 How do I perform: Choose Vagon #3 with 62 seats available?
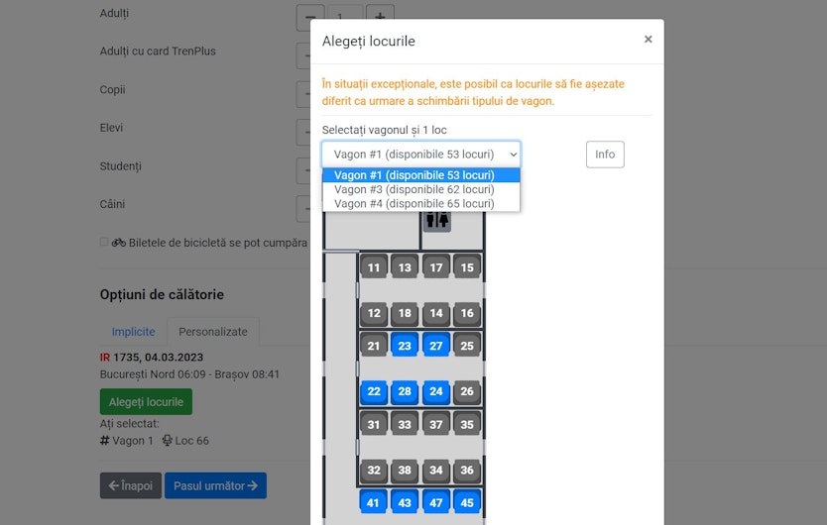pyautogui.click(x=413, y=189)
